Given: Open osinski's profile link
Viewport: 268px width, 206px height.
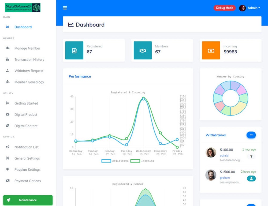Looking at the screenshot, I should (x=224, y=155).
